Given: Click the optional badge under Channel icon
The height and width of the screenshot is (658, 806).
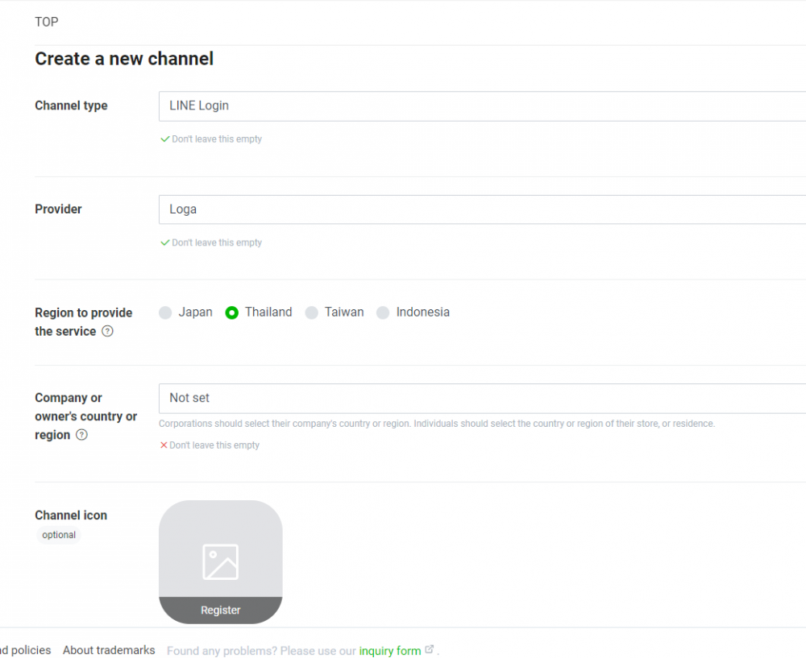Looking at the screenshot, I should (58, 535).
